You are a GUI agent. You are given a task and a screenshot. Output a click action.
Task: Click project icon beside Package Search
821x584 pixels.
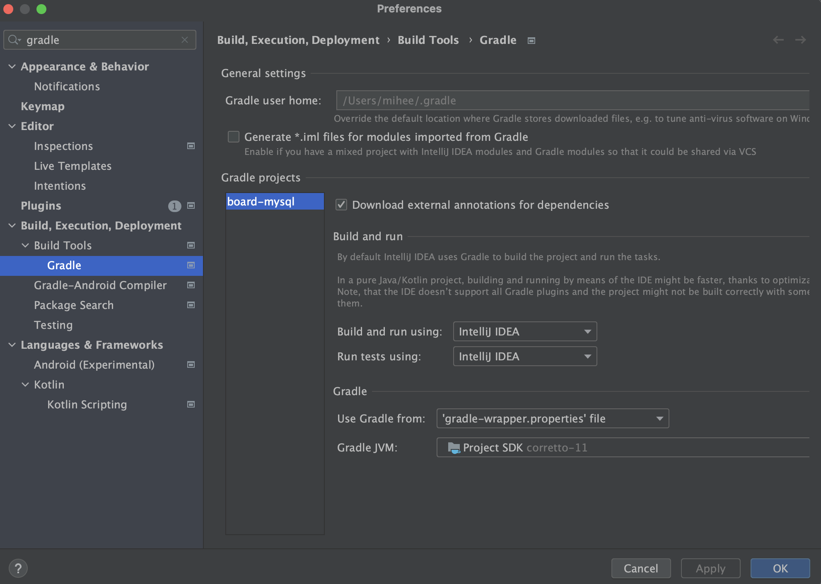point(191,305)
